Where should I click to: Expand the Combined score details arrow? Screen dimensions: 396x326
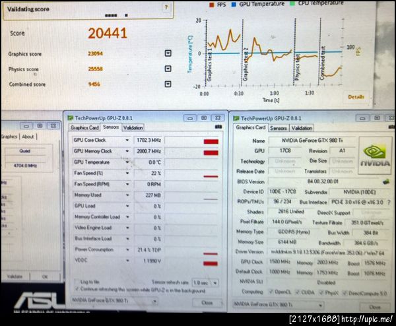pyautogui.click(x=168, y=84)
